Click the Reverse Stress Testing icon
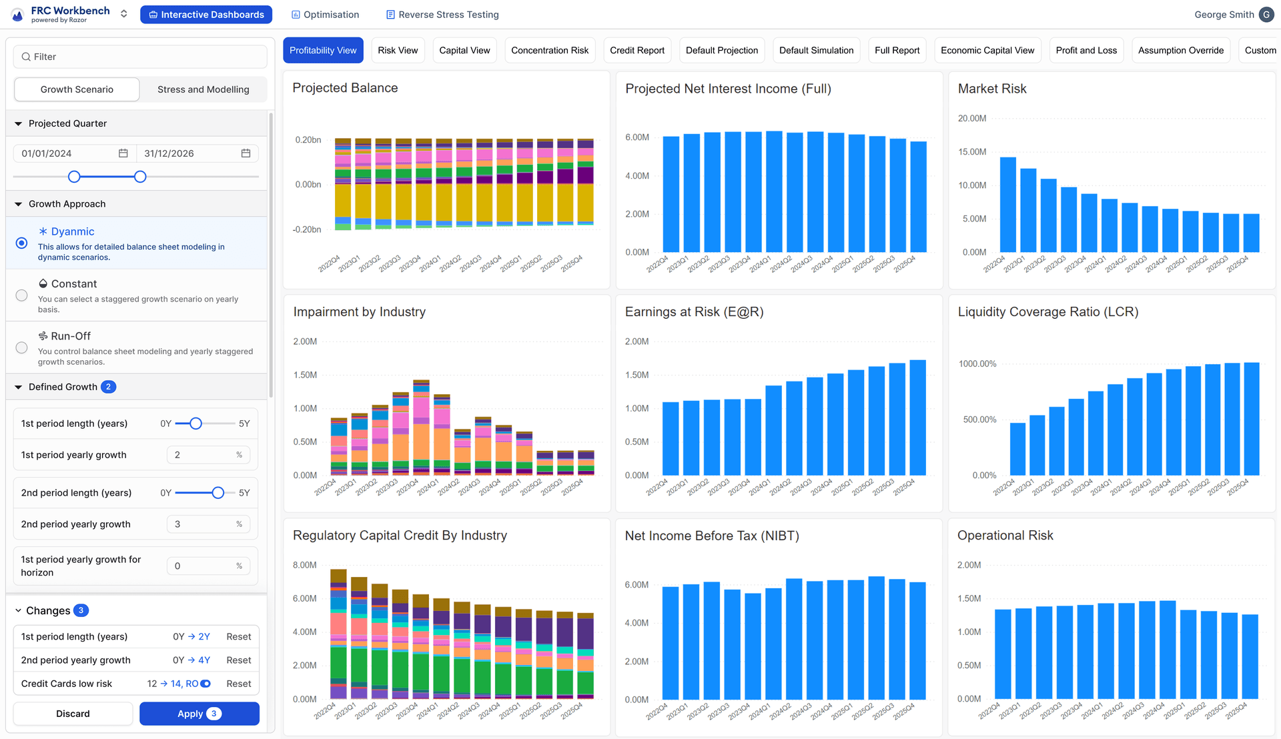Viewport: 1281px width, 739px height. tap(391, 15)
